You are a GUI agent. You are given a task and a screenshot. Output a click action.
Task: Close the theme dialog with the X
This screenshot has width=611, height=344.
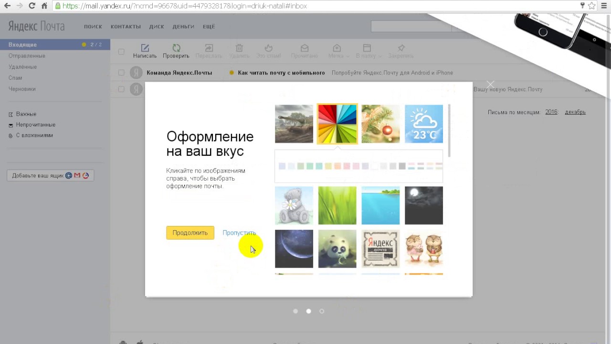click(x=490, y=85)
